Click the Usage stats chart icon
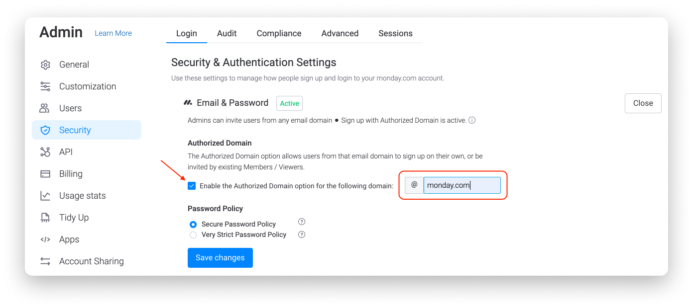Viewport: 693px width, 308px height. [x=45, y=196]
